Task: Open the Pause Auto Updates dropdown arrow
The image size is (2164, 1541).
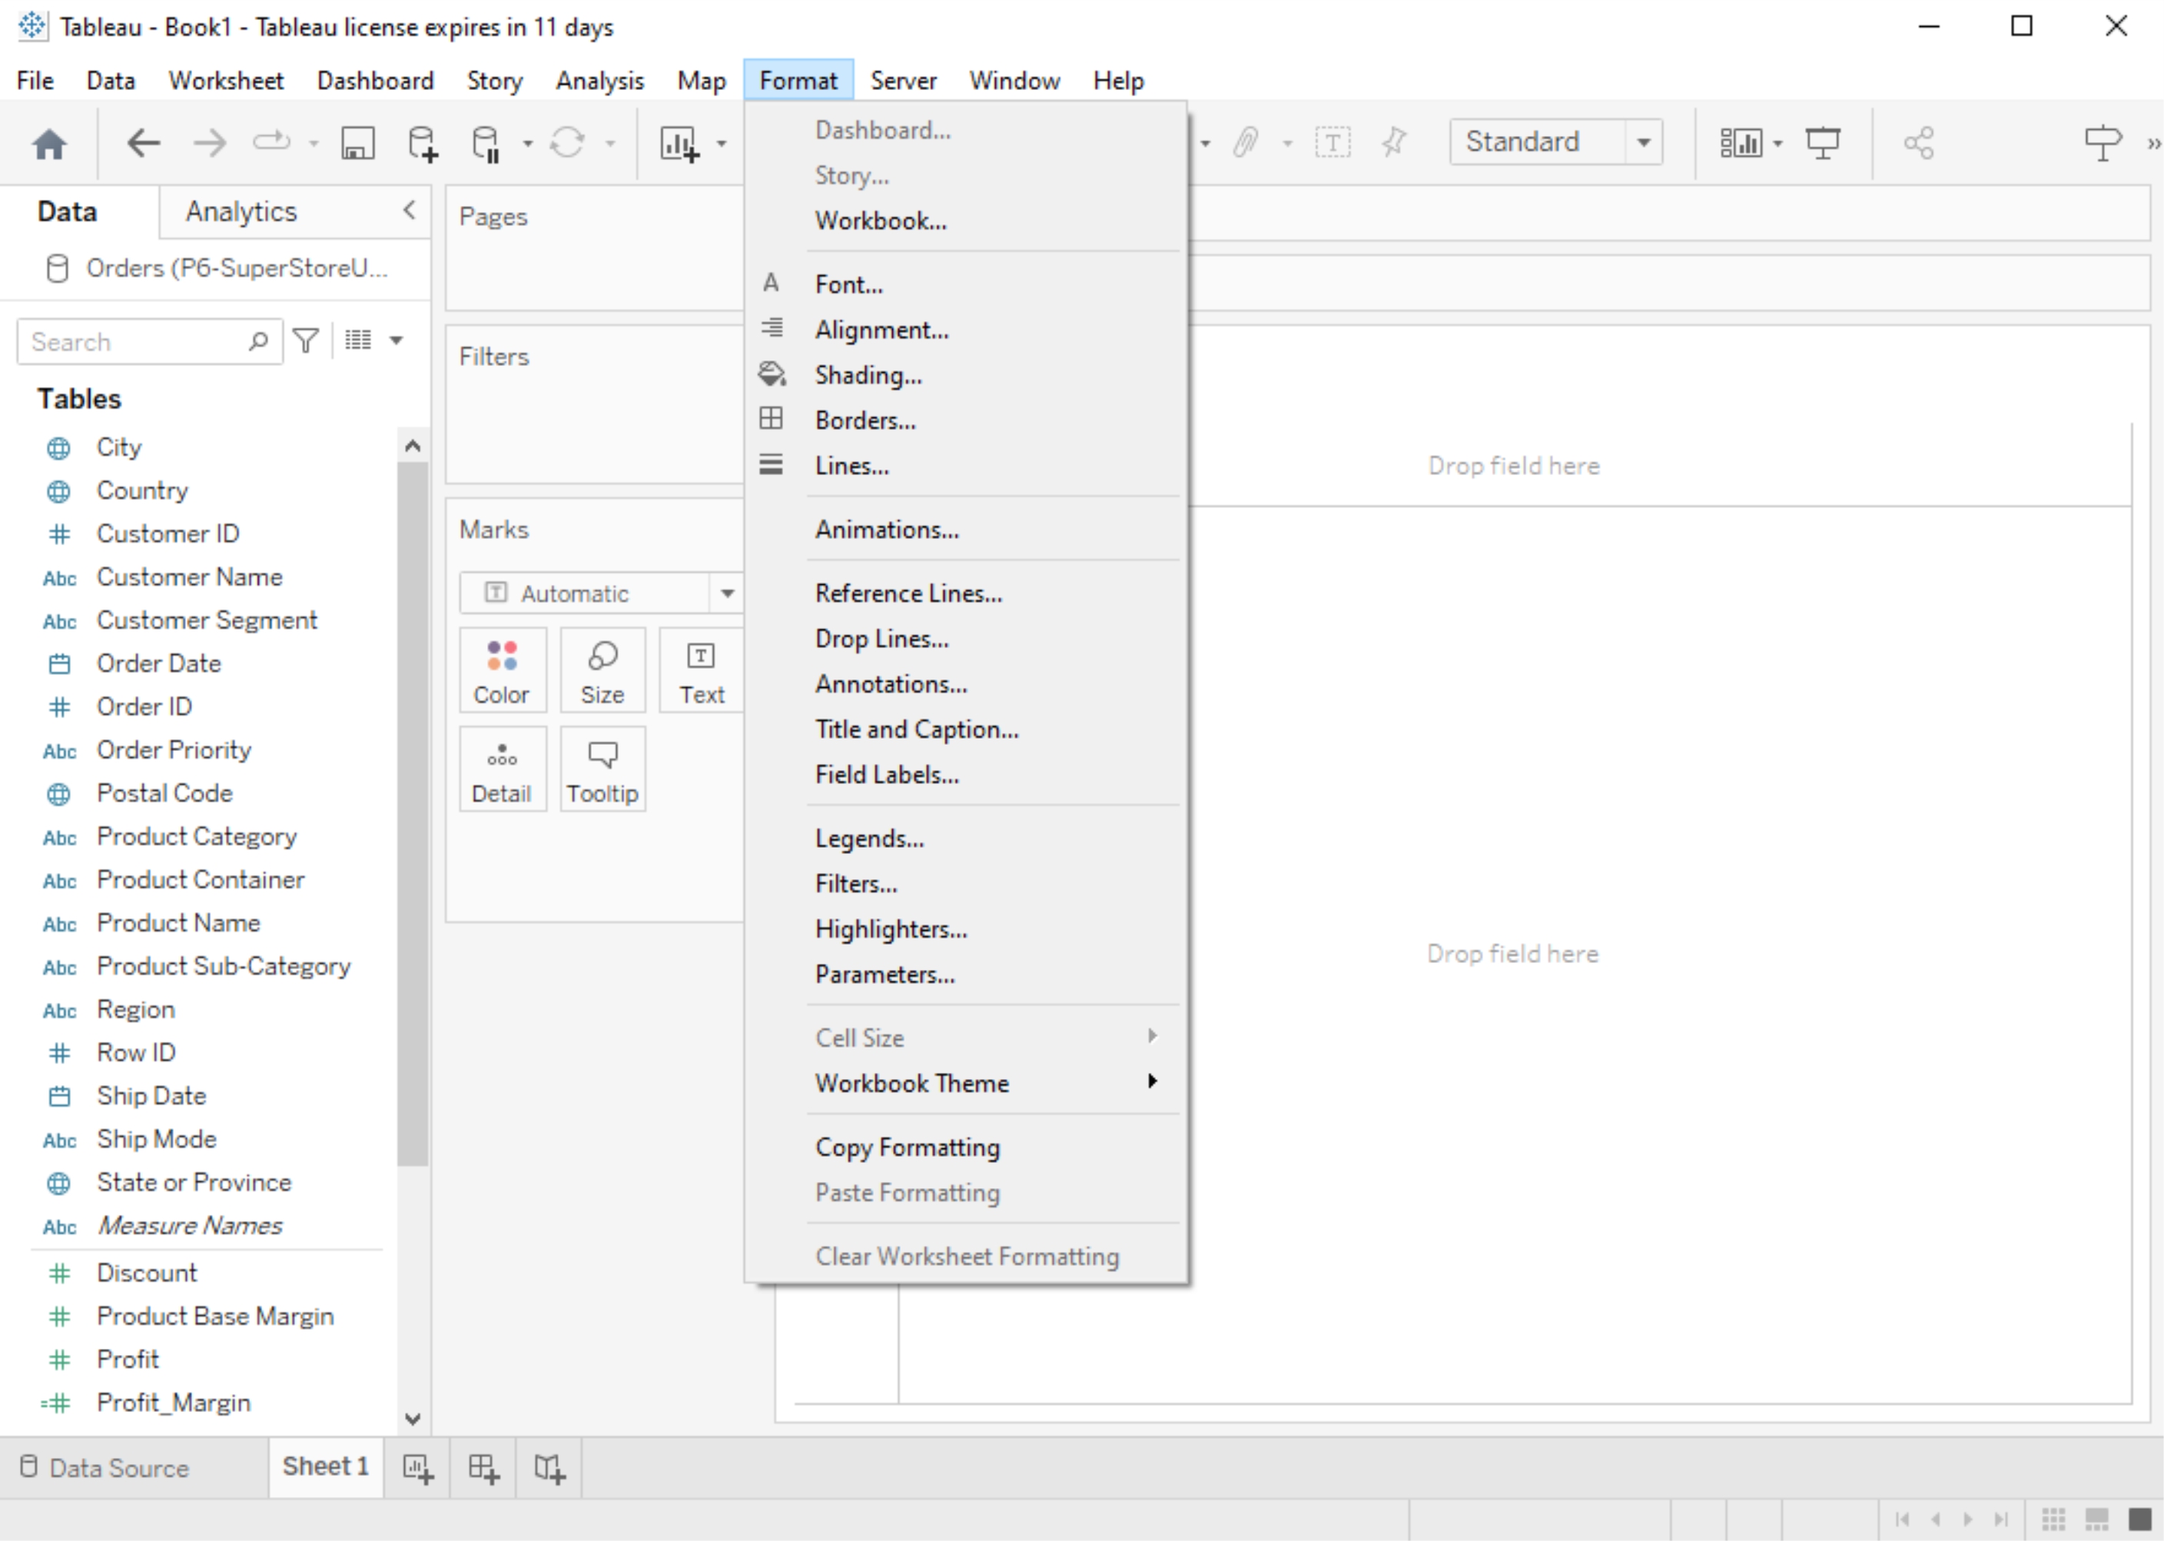Action: pyautogui.click(x=527, y=144)
